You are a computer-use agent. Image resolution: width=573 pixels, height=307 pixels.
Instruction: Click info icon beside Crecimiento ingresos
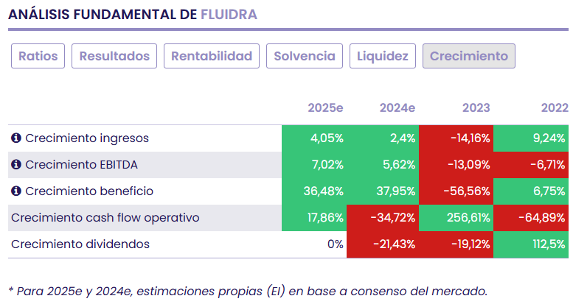(16, 138)
